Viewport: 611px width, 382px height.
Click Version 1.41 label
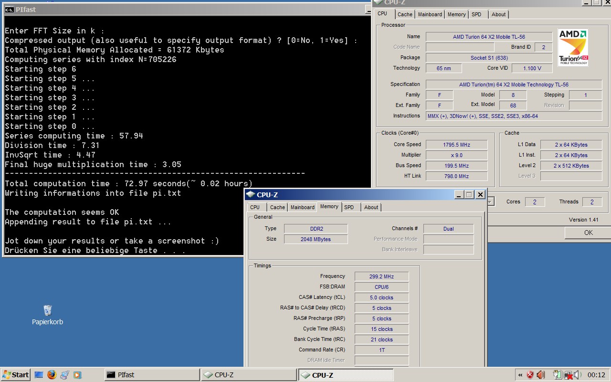point(583,220)
